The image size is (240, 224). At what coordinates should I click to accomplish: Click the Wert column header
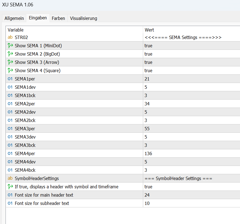pyautogui.click(x=149, y=30)
